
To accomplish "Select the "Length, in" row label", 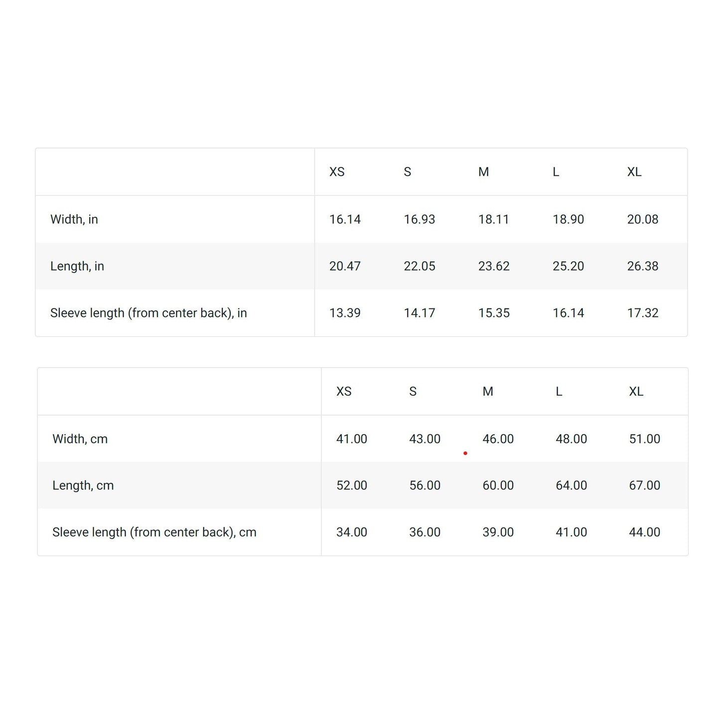I will (77, 266).
